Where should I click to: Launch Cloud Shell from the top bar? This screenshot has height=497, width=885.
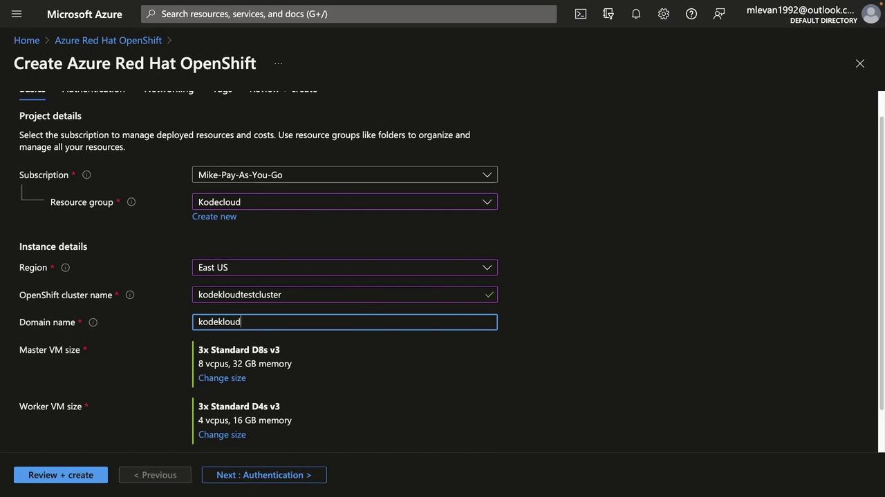[x=581, y=14]
